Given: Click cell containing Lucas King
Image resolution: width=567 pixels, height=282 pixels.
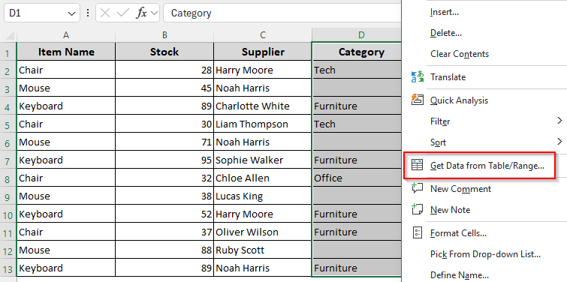Looking at the screenshot, I should tap(263, 196).
